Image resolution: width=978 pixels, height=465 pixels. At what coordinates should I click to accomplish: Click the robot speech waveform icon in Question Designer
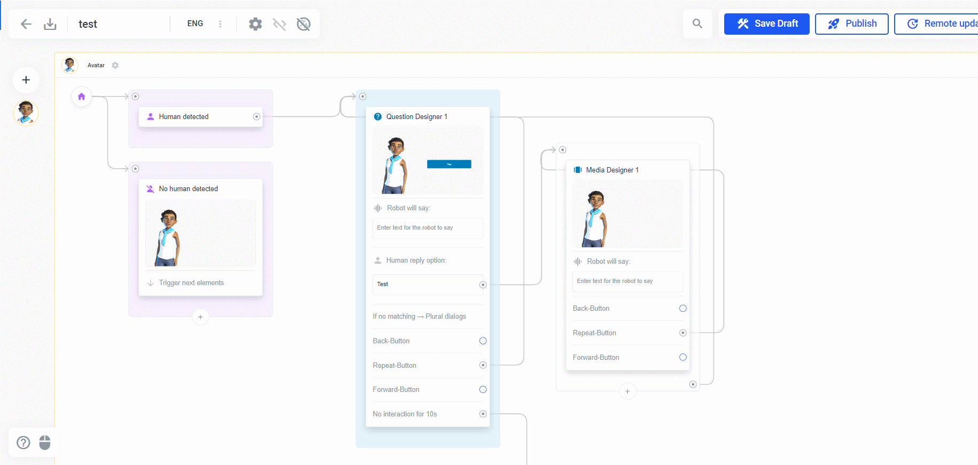click(x=378, y=208)
